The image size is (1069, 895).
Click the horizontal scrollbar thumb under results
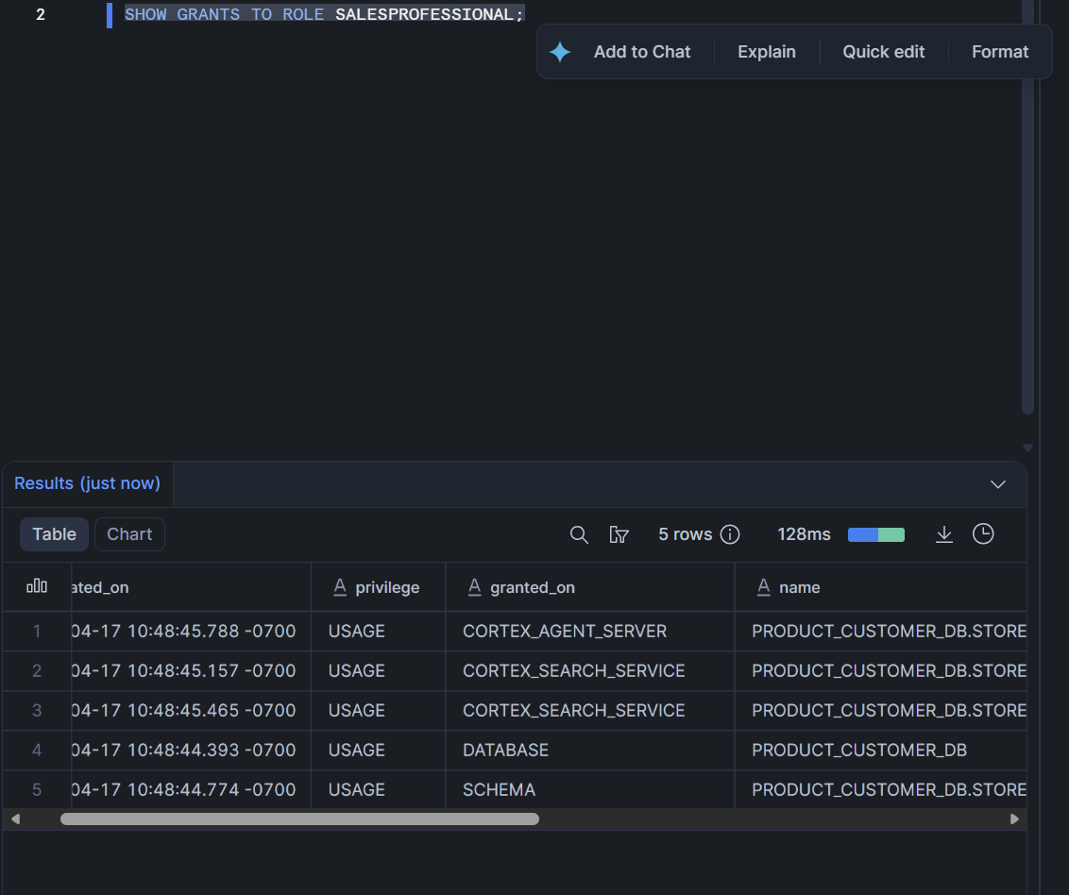(x=299, y=819)
